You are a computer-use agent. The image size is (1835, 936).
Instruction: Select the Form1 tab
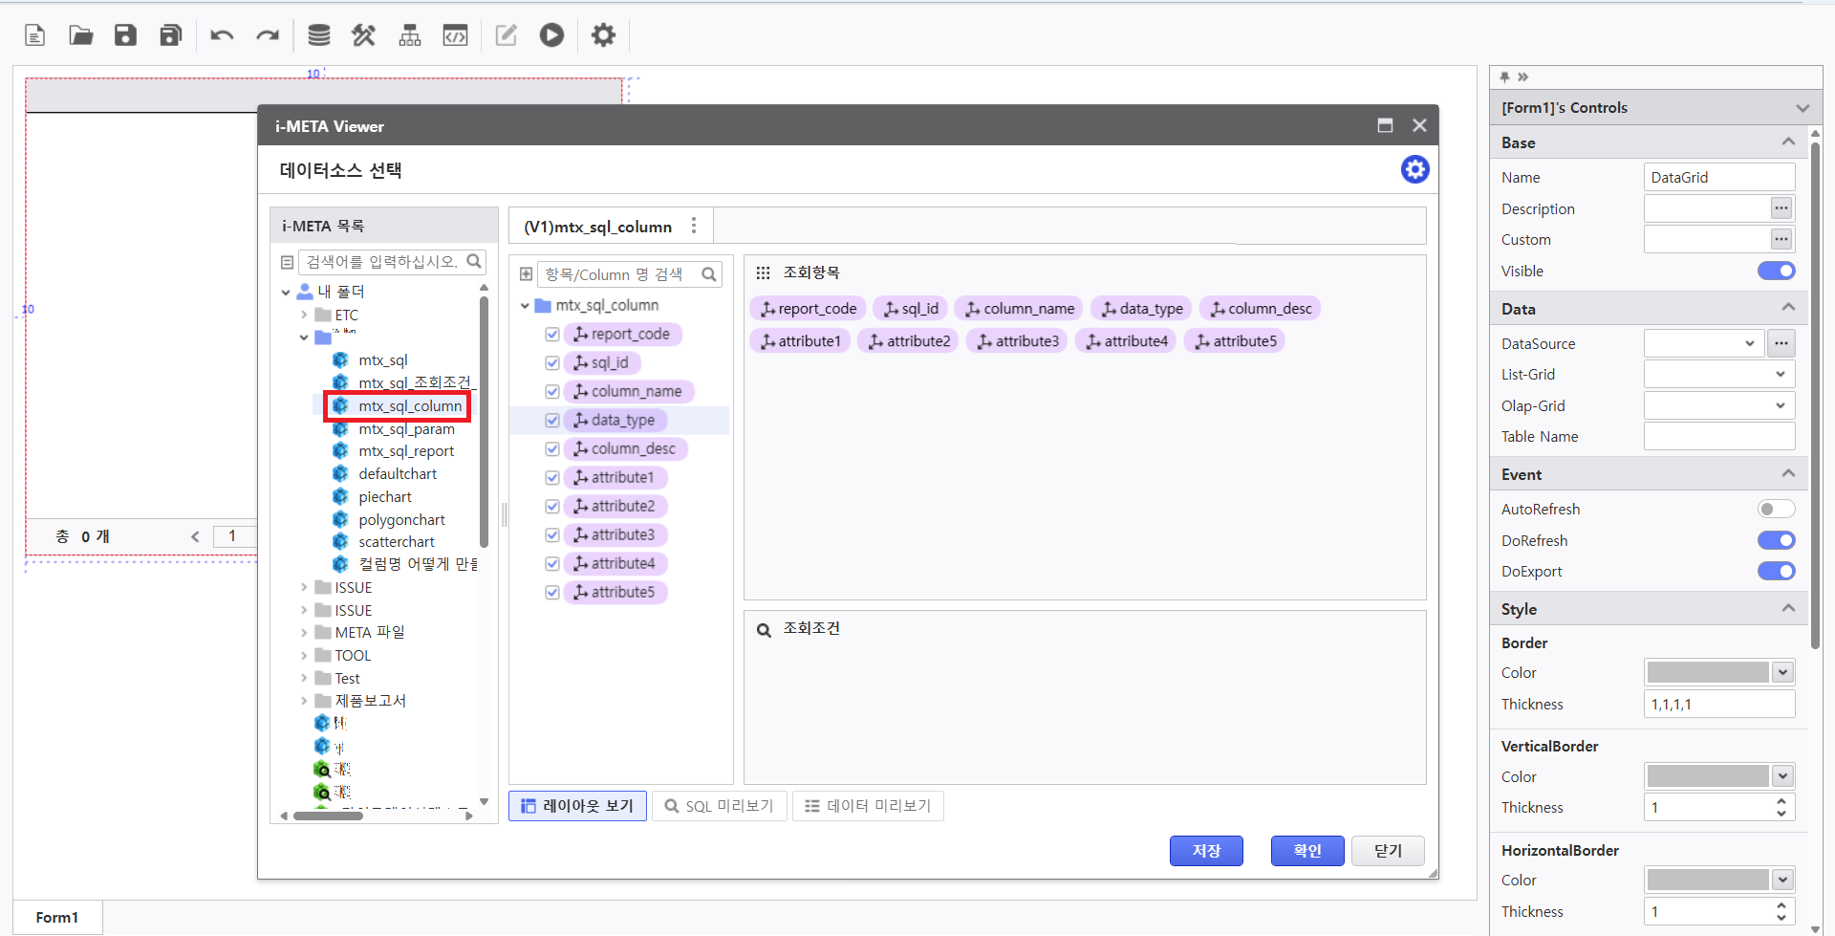coord(57,917)
